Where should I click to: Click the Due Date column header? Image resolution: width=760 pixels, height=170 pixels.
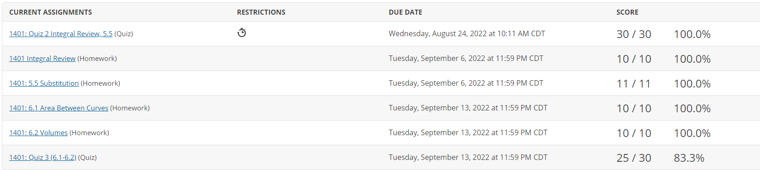pyautogui.click(x=406, y=12)
